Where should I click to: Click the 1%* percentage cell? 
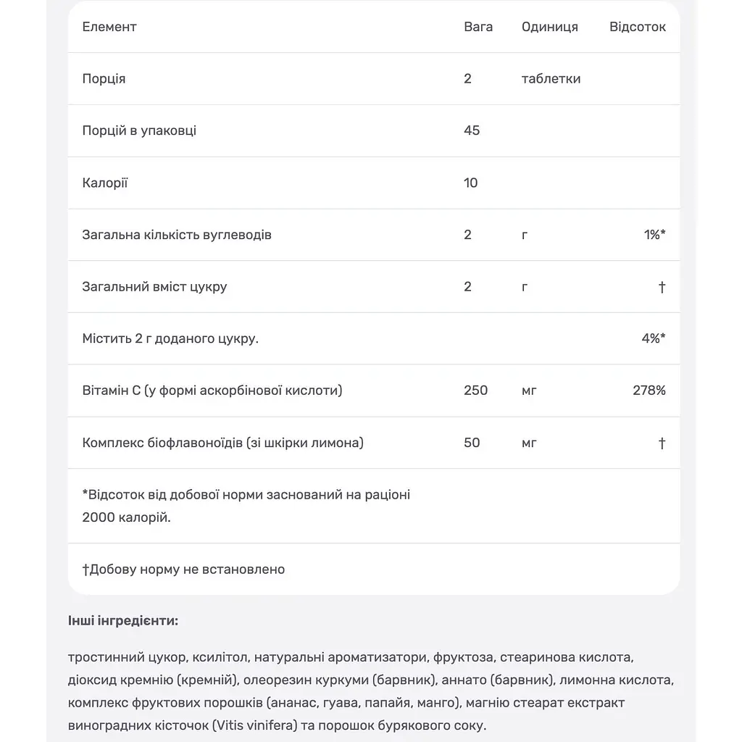[654, 235]
